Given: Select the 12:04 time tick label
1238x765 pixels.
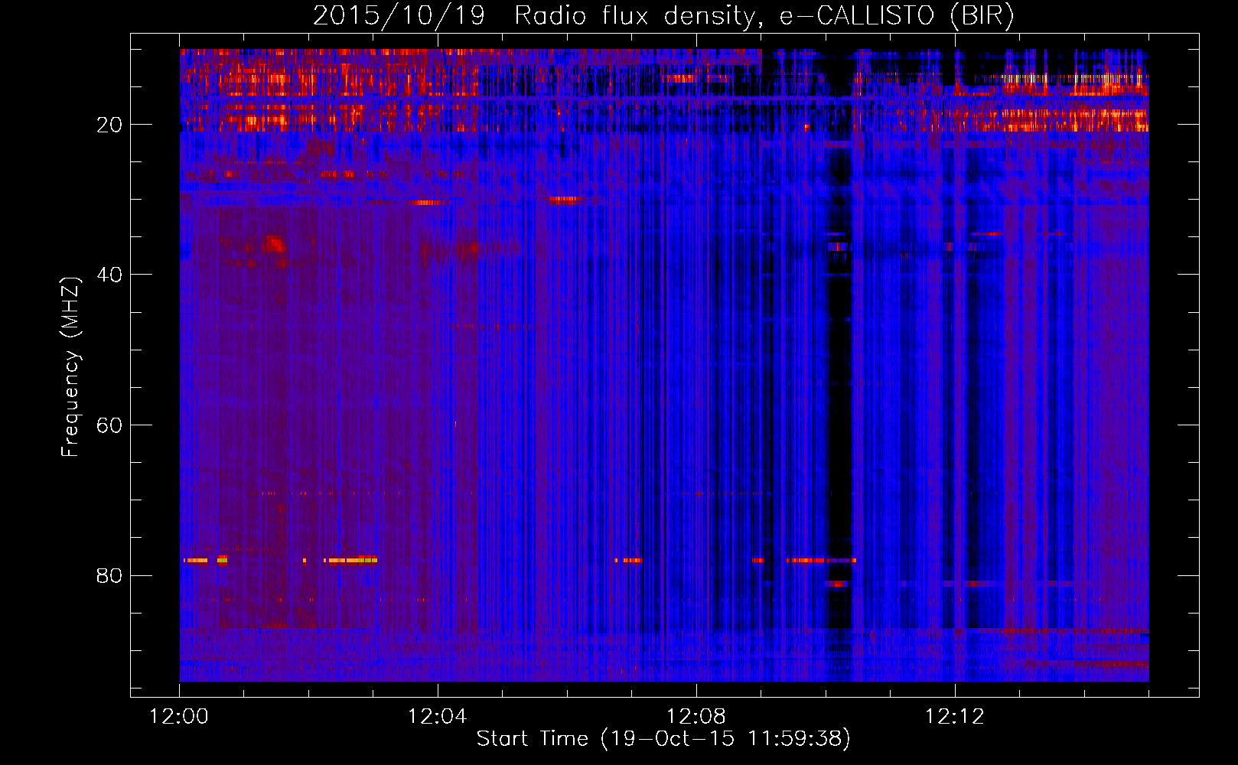Looking at the screenshot, I should [438, 717].
